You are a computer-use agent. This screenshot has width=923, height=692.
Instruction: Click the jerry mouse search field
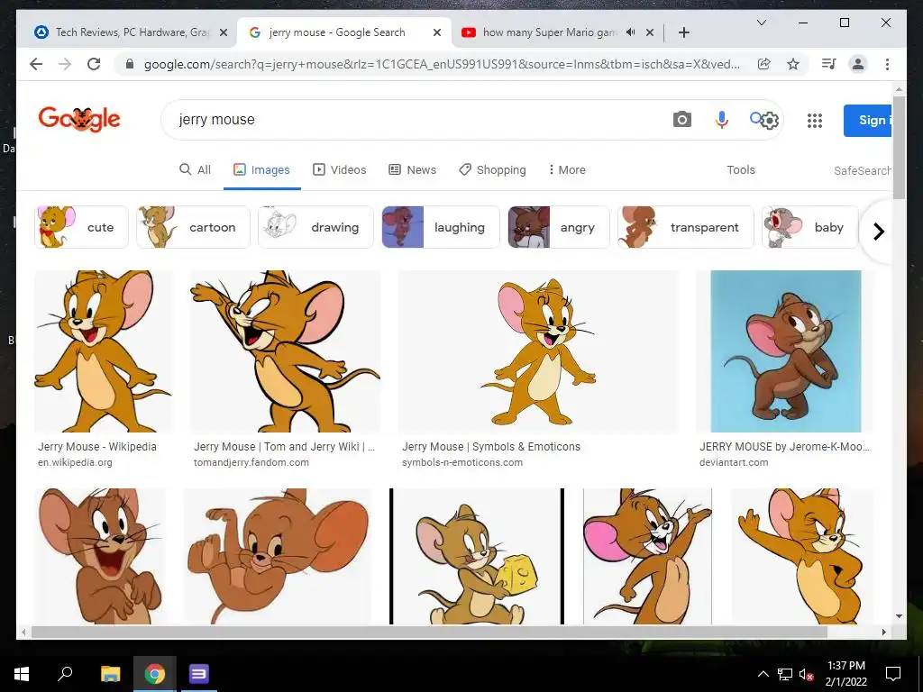(x=412, y=120)
